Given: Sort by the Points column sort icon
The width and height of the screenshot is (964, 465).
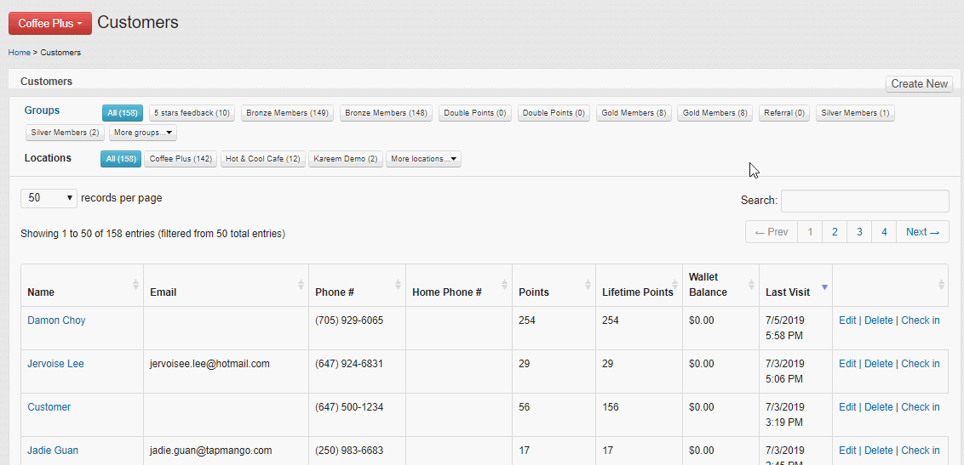Looking at the screenshot, I should [588, 285].
